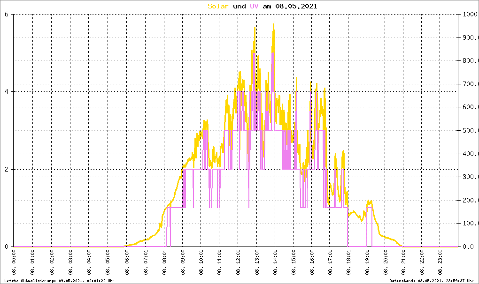Click the 'Letzte Aktualisierung' timestamp footer

pyautogui.click(x=60, y=281)
